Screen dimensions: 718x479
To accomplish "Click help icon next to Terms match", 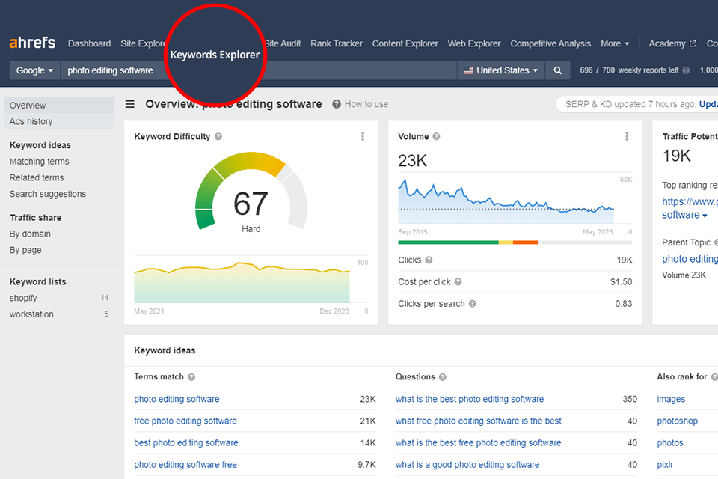I will pyautogui.click(x=191, y=377).
